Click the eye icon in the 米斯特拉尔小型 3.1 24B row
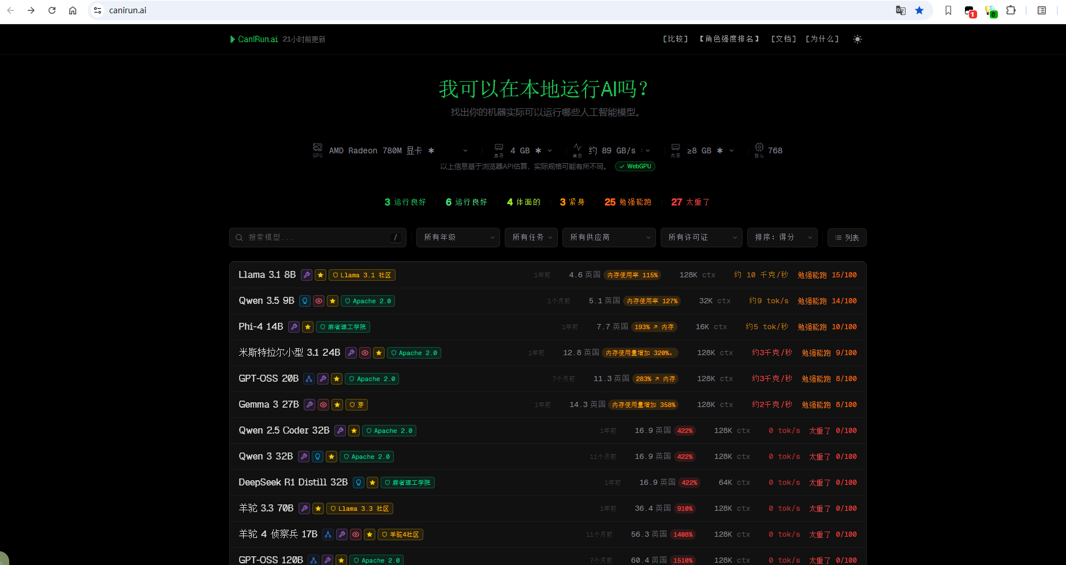The image size is (1066, 565). point(365,353)
